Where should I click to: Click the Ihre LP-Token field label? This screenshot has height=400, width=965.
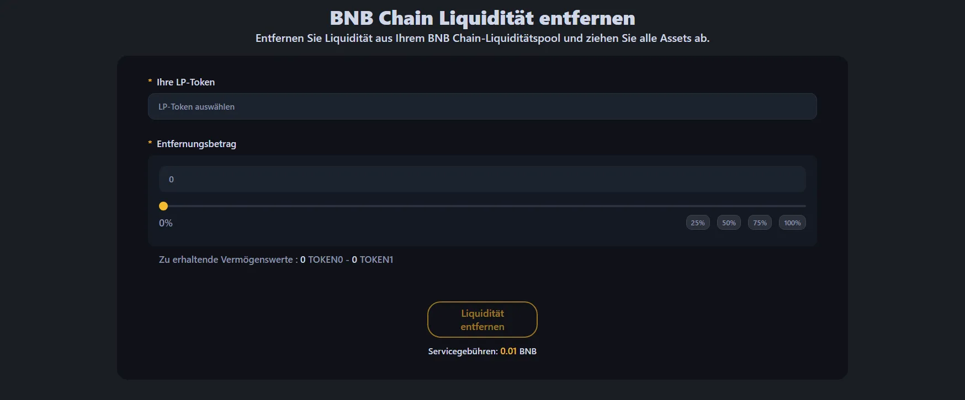pyautogui.click(x=185, y=82)
